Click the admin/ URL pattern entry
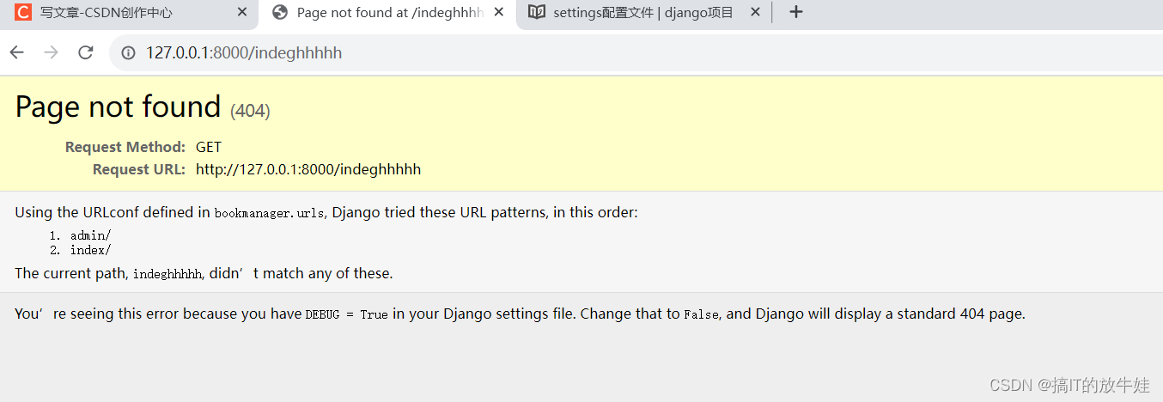This screenshot has width=1163, height=402. (x=91, y=235)
